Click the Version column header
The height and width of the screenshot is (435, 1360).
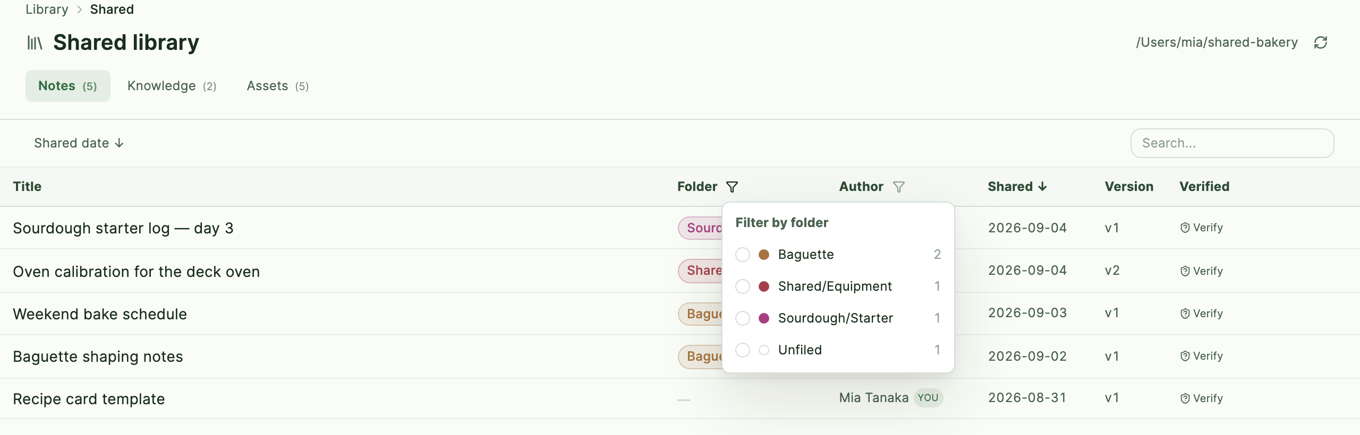[1129, 187]
